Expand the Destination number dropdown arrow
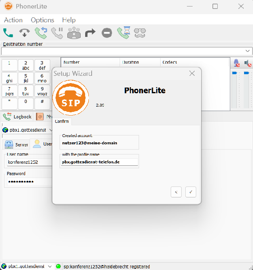 click(247, 51)
